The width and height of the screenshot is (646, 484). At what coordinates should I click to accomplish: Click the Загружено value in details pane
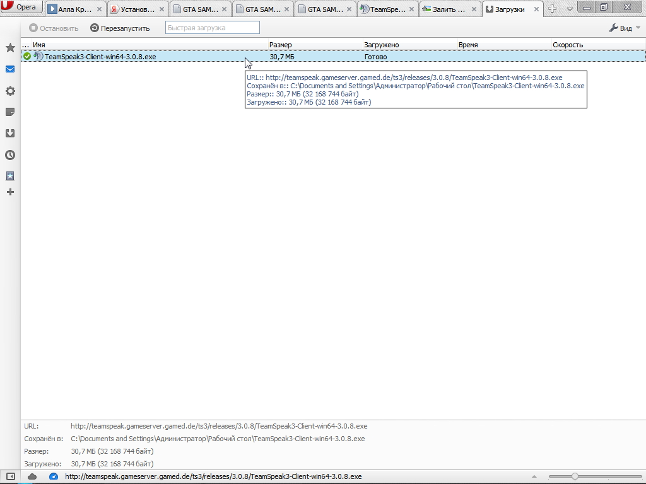[112, 464]
